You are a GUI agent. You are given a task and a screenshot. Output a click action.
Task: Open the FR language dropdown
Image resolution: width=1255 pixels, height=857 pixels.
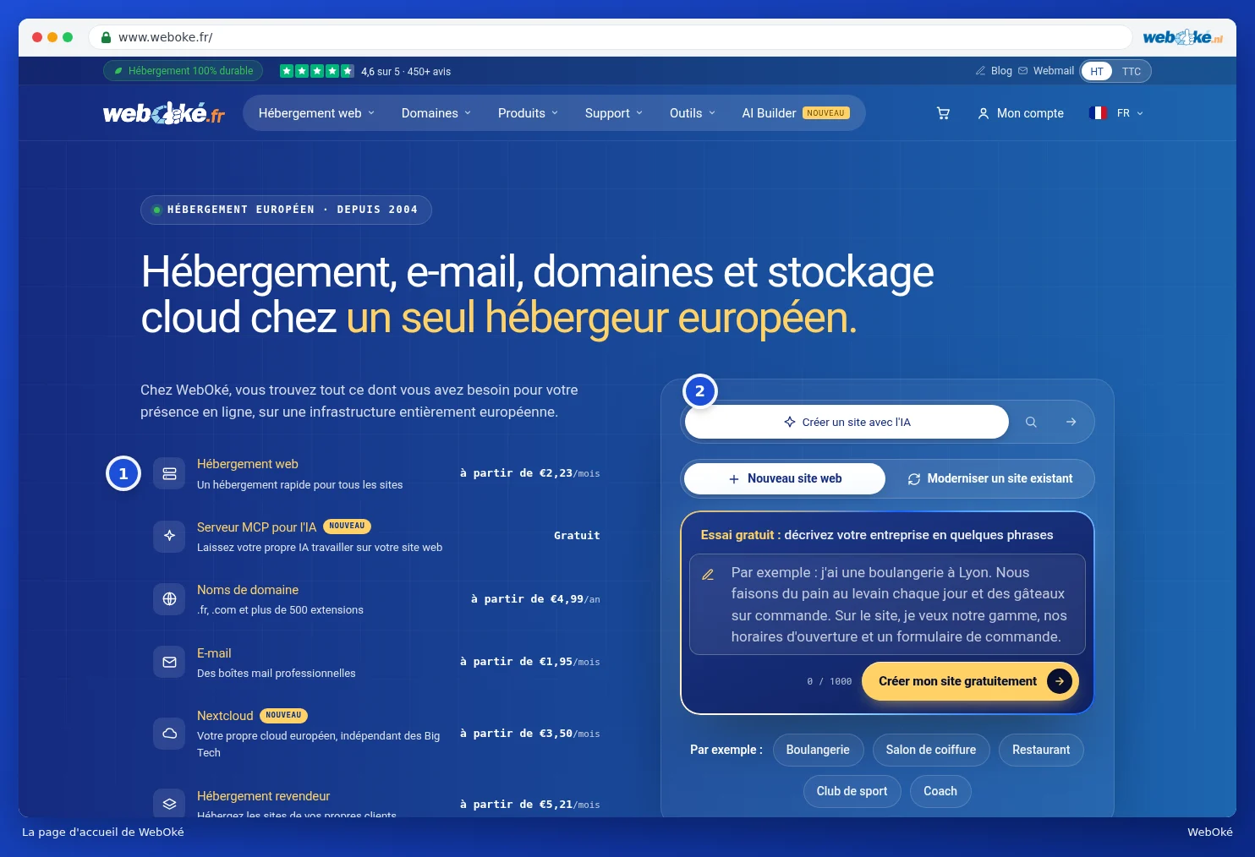tap(1116, 113)
